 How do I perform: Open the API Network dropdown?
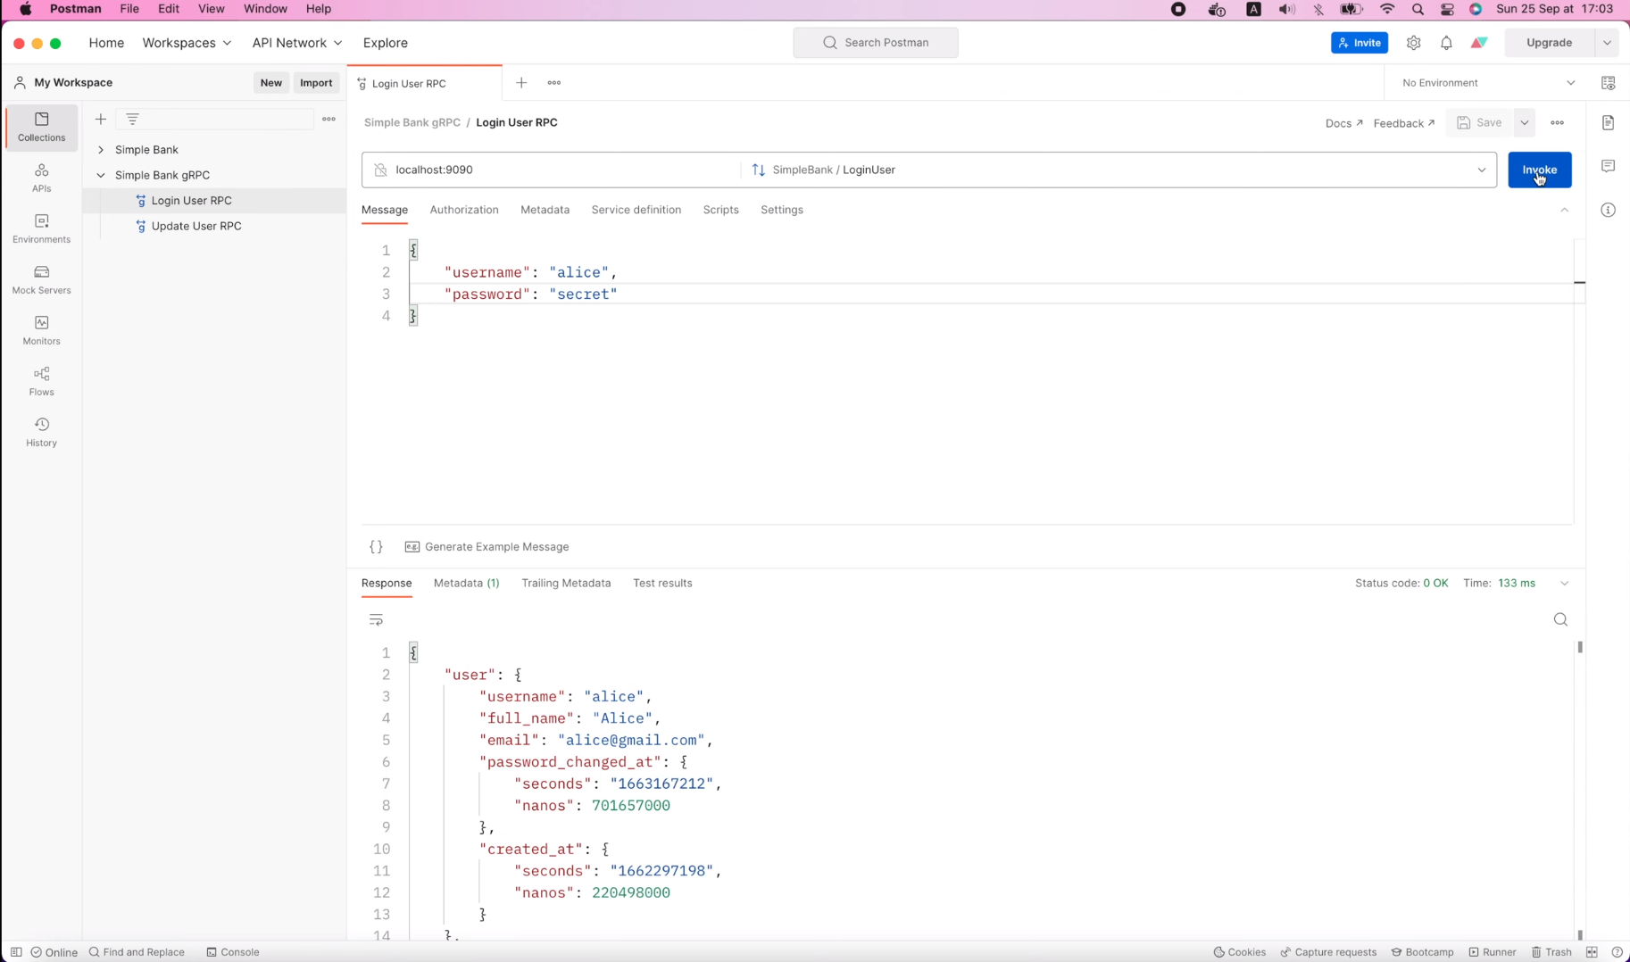(296, 43)
